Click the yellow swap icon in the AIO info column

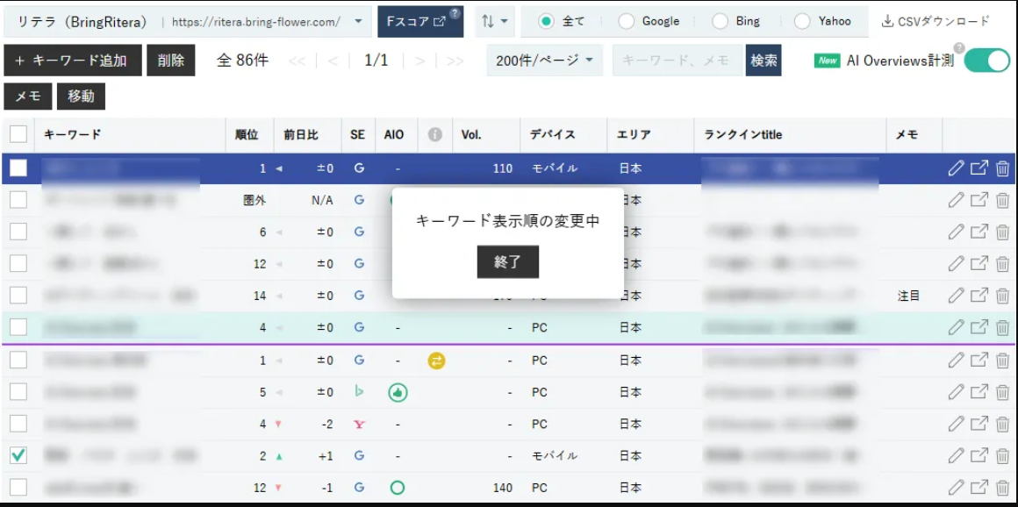coord(436,360)
